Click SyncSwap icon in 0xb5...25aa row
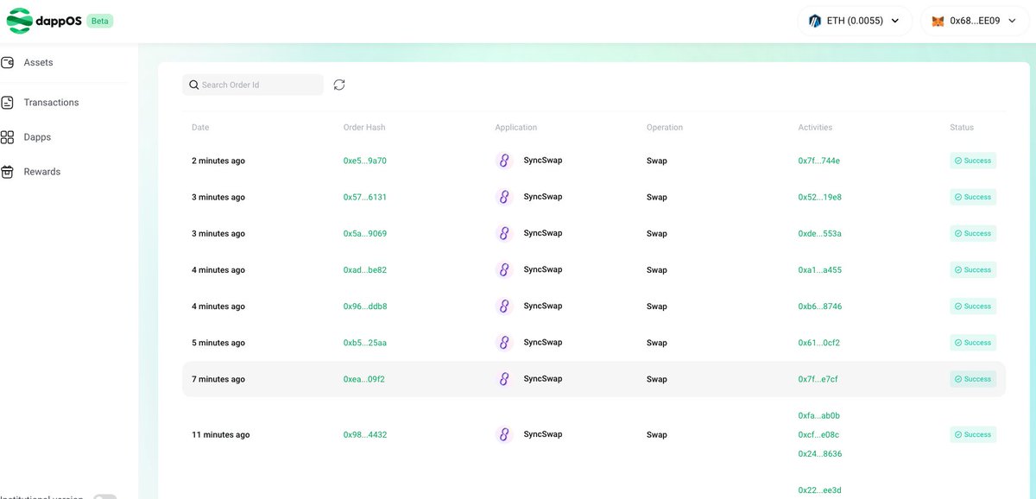 (504, 343)
